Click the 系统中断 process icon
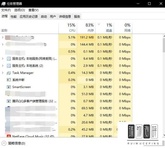Image resolution: width=165 pixels, height=148 pixels. [x=9, y=80]
